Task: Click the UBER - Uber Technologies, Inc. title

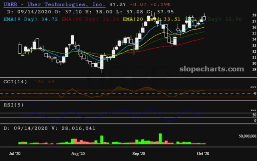Action: 54,5
